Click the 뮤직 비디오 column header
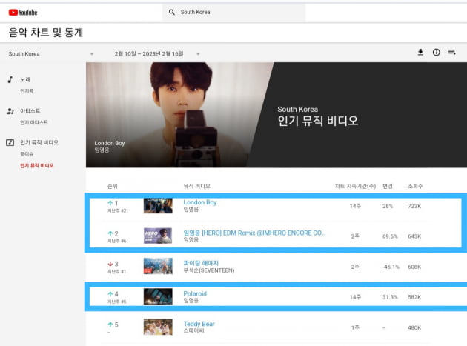This screenshot has height=346, width=467. click(197, 186)
